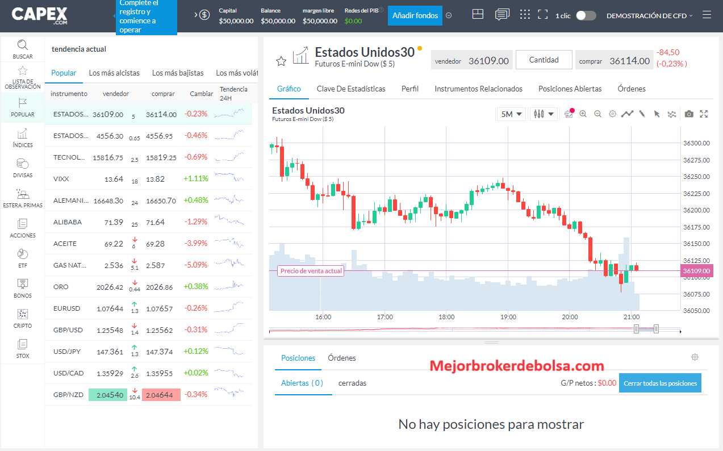Open the Bonos category icon
The image size is (723, 451).
point(22,284)
